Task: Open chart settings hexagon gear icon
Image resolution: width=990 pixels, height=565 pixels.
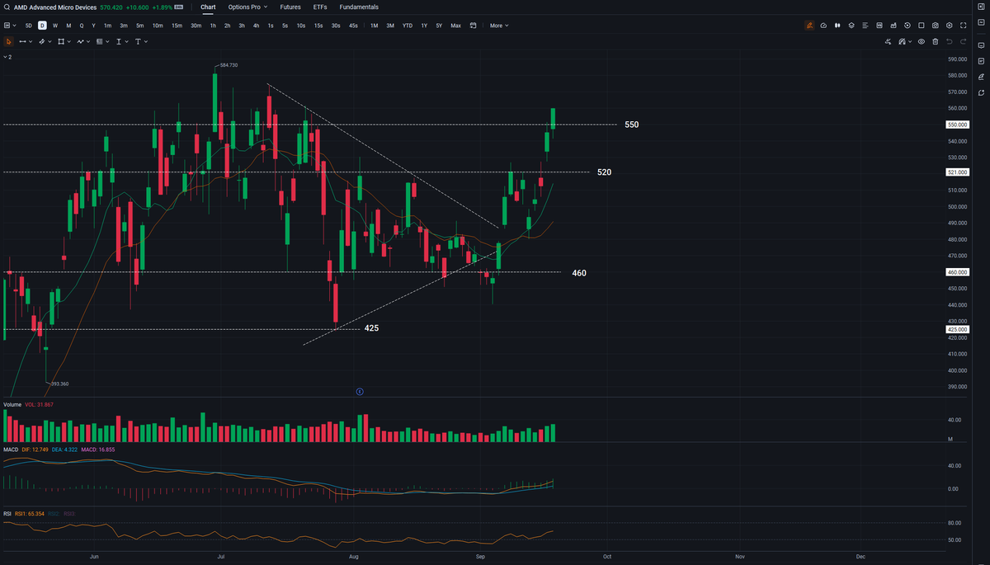Action: [x=950, y=26]
